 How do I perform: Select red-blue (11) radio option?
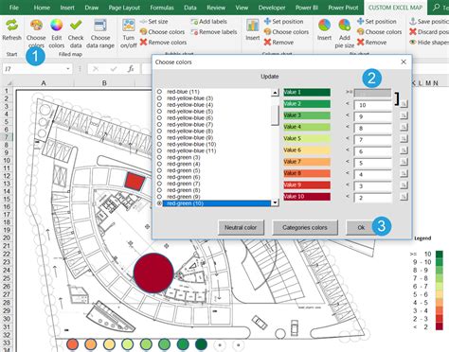click(x=159, y=92)
